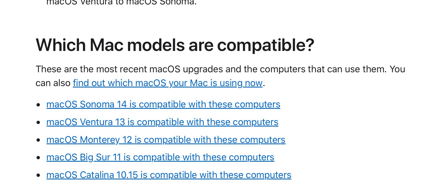Open the macOS Big Sur 11 link

point(160,157)
